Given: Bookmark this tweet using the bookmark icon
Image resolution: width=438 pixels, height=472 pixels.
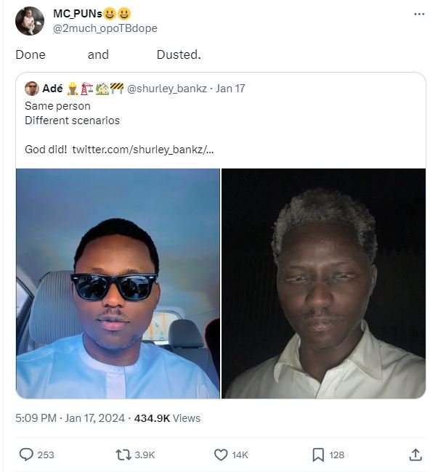Looking at the screenshot, I should point(318,455).
